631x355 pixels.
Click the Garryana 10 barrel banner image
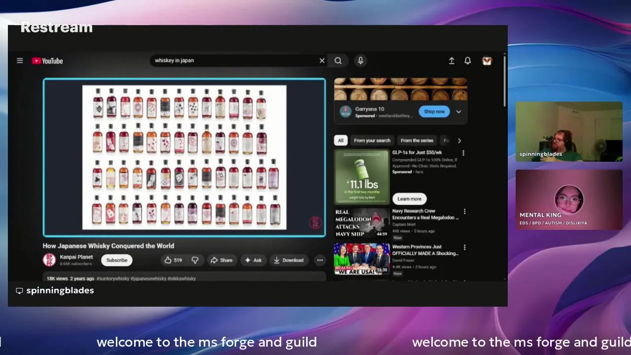pyautogui.click(x=401, y=89)
